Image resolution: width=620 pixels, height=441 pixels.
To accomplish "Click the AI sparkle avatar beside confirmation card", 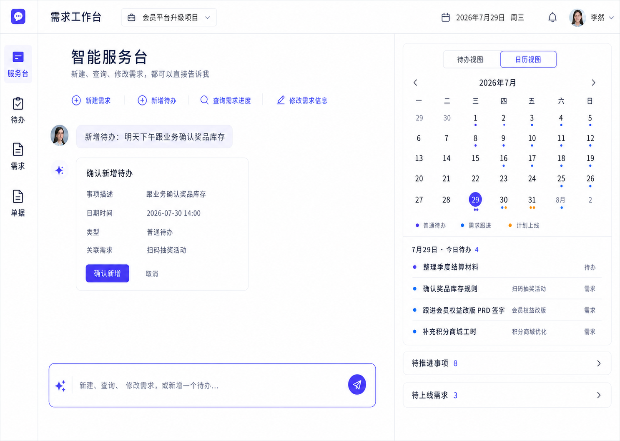I will coord(59,170).
